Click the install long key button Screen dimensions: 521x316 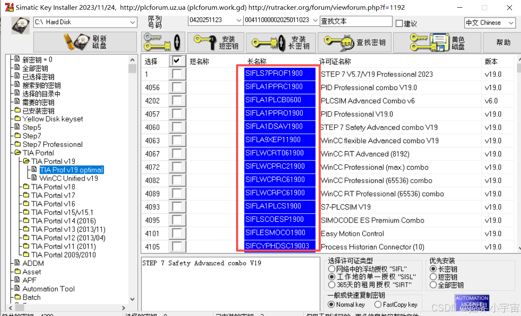[282, 42]
